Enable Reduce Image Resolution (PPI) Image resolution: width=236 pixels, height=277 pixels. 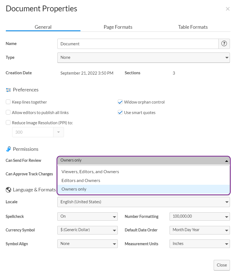[8, 123]
